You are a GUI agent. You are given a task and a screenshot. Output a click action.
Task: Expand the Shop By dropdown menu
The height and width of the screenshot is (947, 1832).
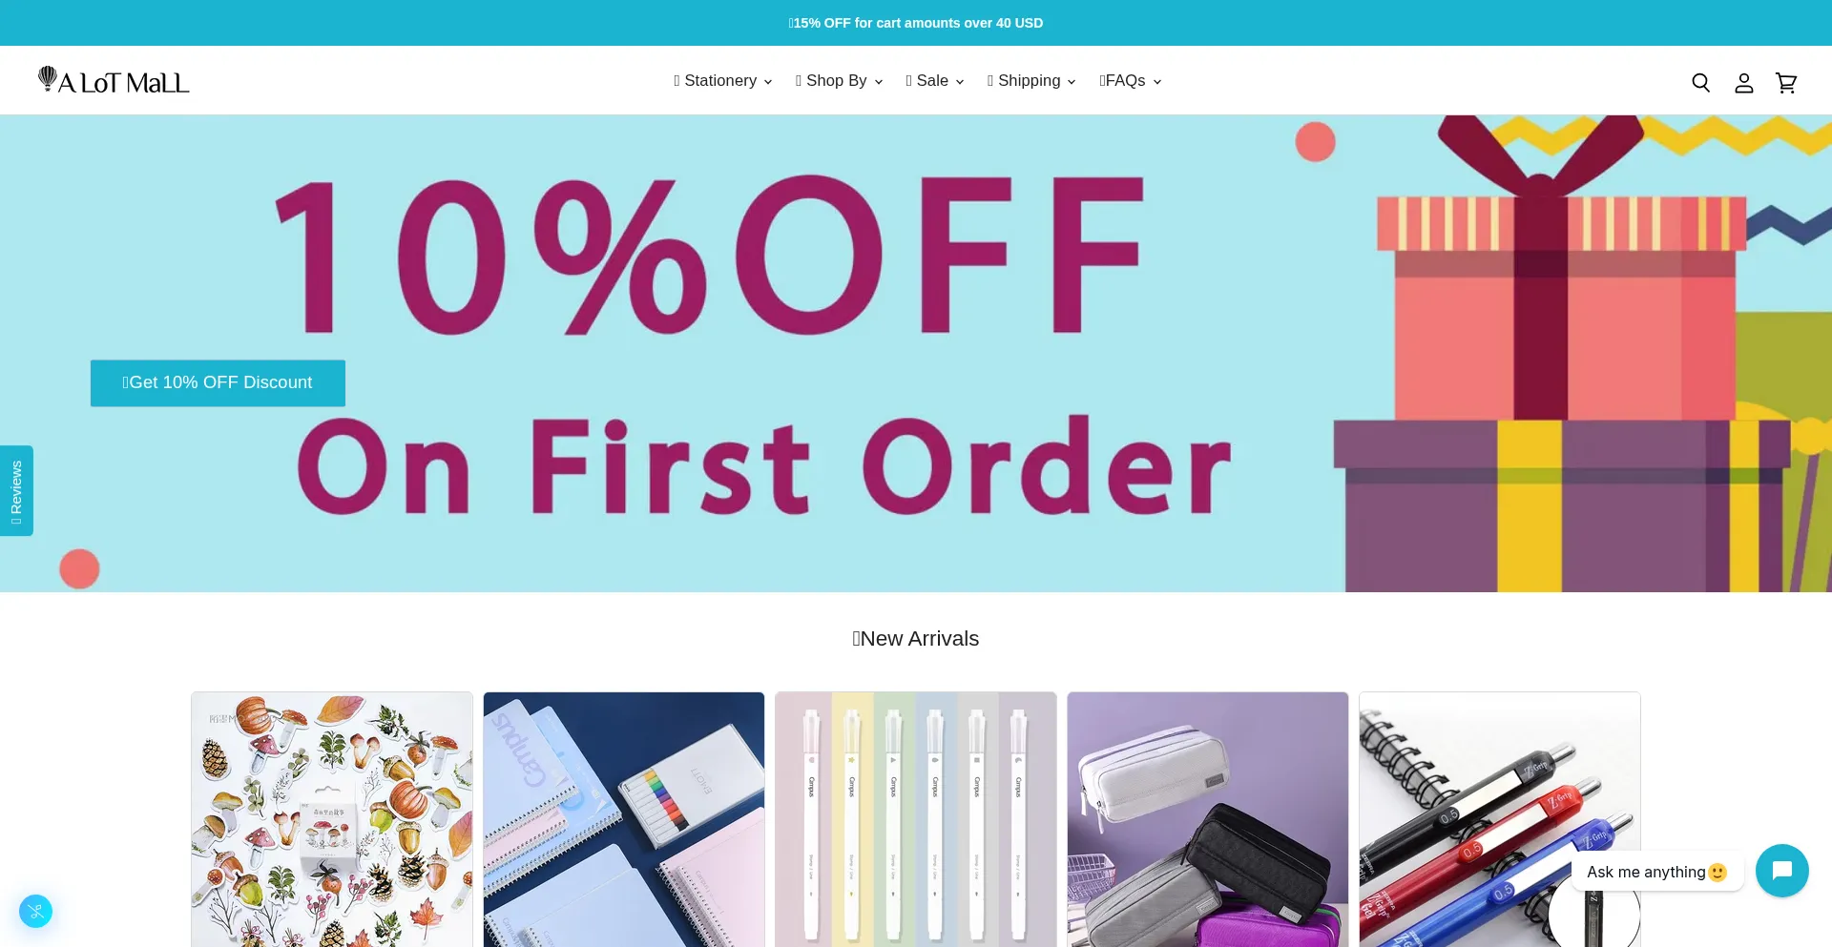click(x=839, y=81)
